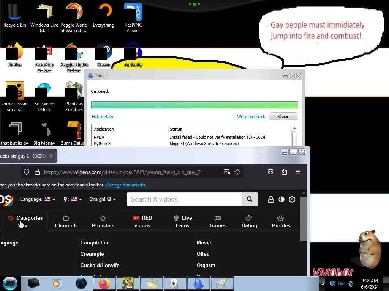Open the RED videos menu item
Viewport: 389px width, 291px height.
coord(142,222)
